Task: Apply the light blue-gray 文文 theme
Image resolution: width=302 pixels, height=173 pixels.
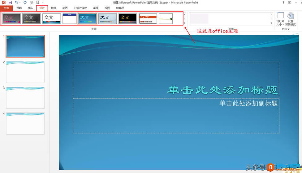Action: (107, 19)
